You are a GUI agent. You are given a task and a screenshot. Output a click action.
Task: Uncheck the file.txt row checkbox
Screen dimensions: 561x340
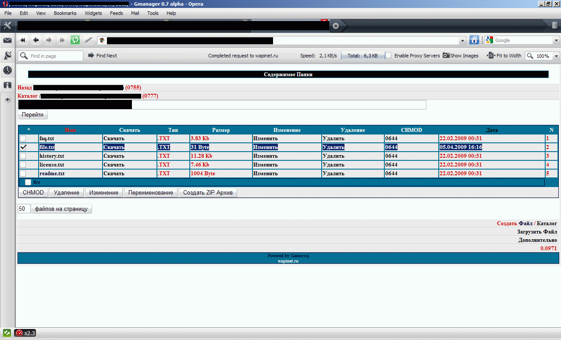pos(23,147)
